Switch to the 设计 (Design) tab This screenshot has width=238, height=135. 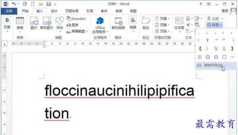tap(54, 11)
